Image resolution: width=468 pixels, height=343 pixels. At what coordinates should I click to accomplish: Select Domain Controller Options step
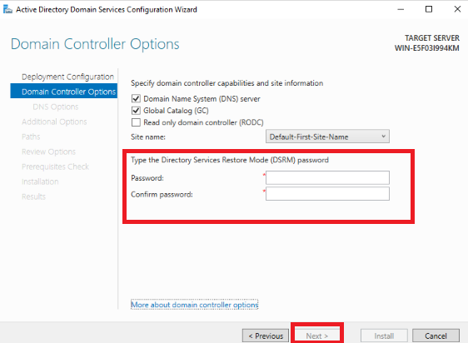point(64,91)
